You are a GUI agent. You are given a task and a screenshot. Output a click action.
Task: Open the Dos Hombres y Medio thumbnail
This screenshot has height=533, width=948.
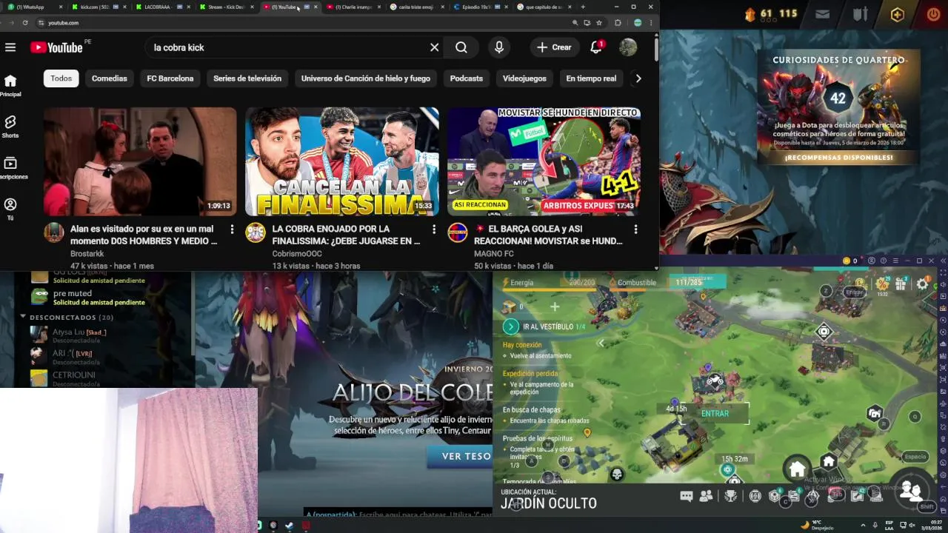click(140, 161)
